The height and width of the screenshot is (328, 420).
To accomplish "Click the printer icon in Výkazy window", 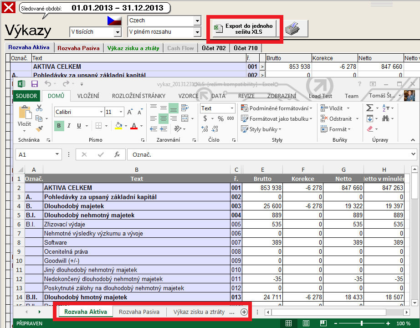I will coord(292,29).
